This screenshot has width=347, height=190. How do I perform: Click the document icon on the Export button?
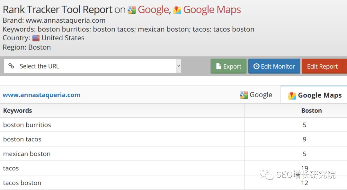[218, 66]
